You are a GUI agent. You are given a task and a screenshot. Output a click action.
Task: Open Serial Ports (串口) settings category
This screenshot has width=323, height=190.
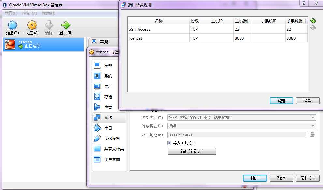(109, 128)
